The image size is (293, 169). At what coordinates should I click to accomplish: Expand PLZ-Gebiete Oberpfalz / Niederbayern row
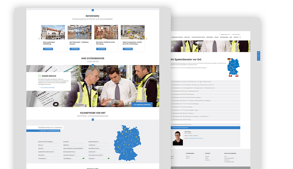(x=206, y=117)
